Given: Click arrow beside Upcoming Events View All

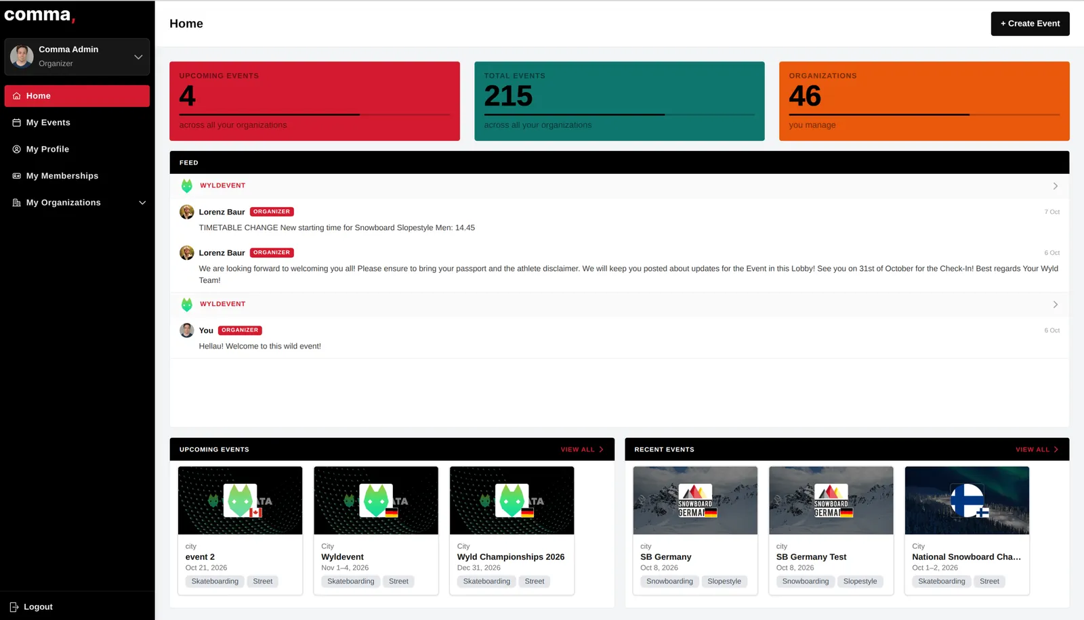Looking at the screenshot, I should point(601,449).
